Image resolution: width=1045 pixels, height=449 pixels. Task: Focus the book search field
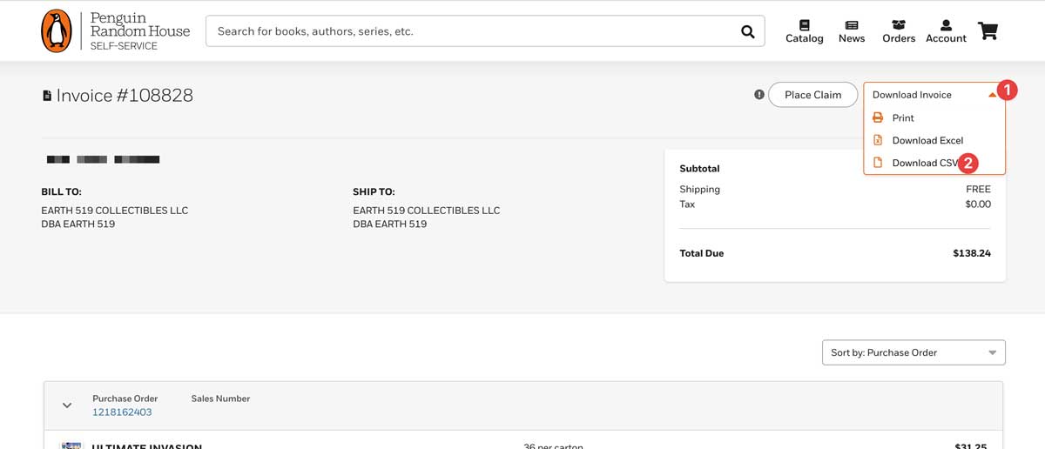[x=485, y=31]
